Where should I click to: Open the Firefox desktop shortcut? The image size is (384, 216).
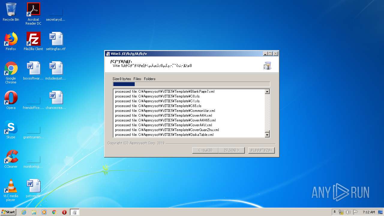[x=11, y=41]
